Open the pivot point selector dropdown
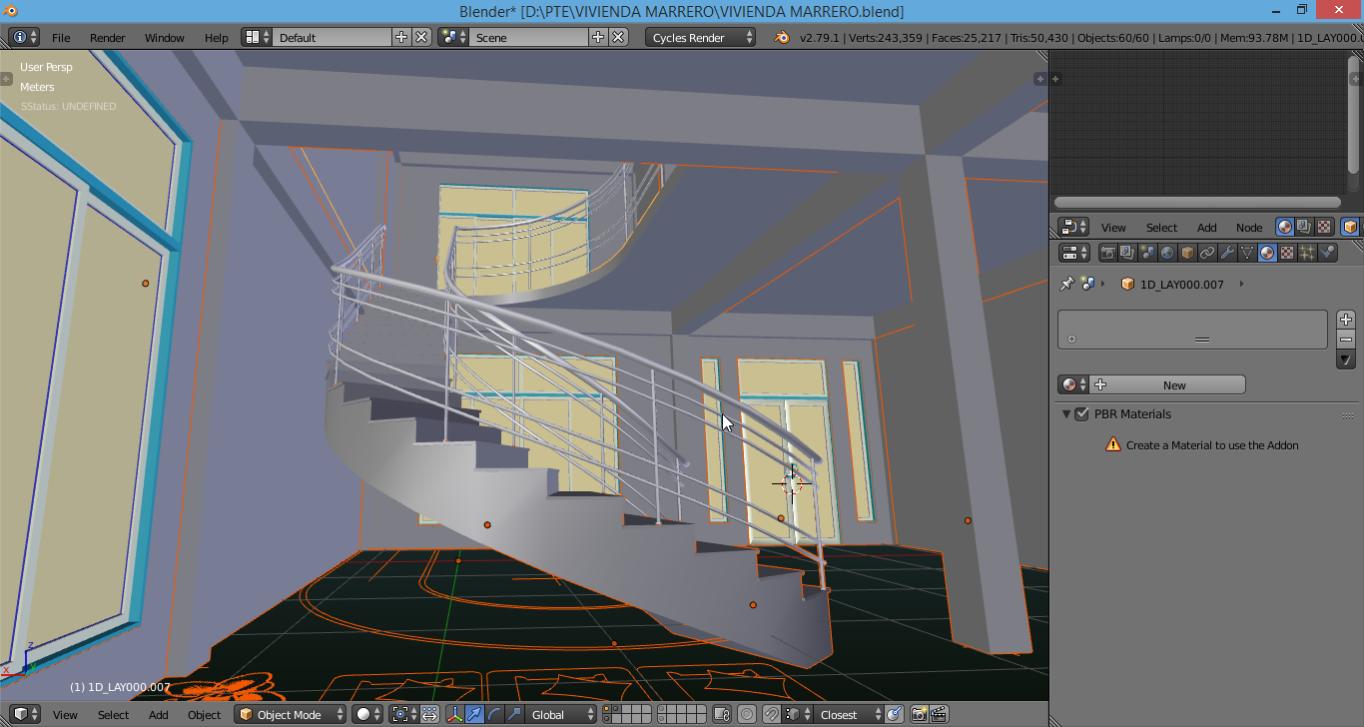 click(403, 714)
